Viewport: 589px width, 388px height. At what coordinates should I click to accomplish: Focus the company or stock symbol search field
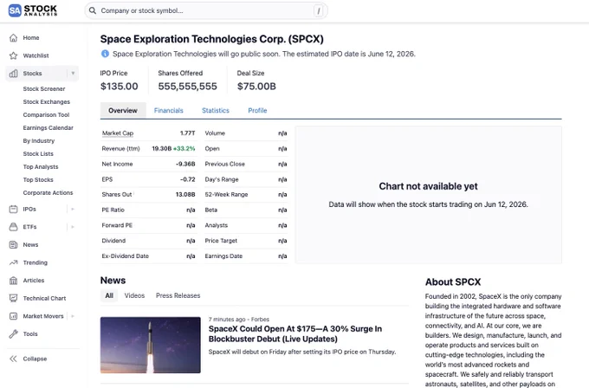click(206, 11)
